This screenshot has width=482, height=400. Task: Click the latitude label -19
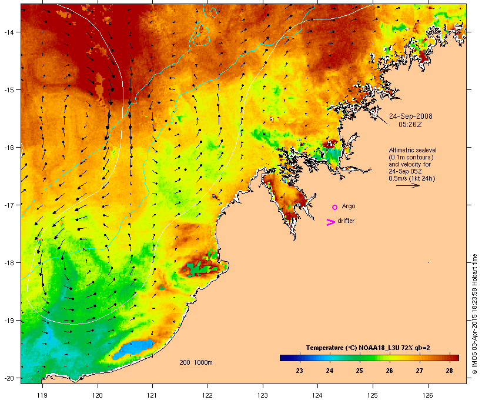(x=9, y=321)
